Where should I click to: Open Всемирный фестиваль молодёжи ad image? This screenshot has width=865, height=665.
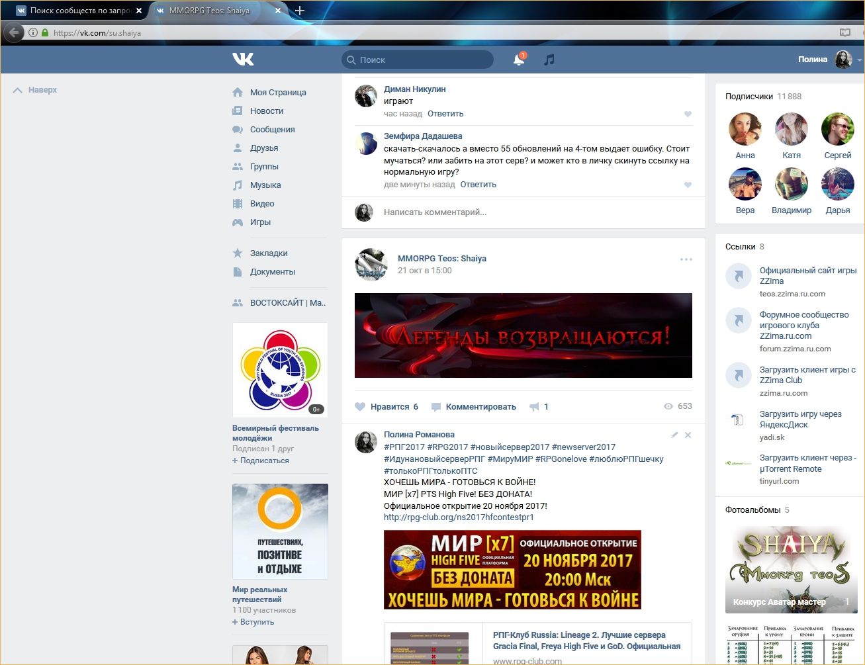point(280,370)
